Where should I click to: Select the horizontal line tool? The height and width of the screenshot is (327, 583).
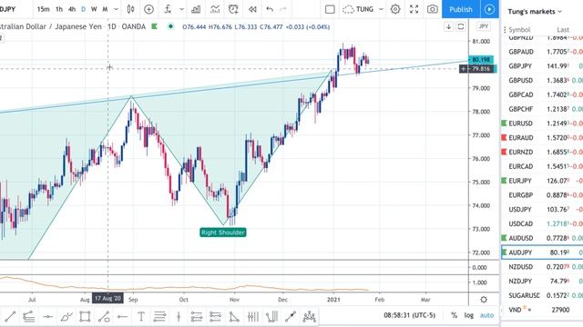coord(47,316)
